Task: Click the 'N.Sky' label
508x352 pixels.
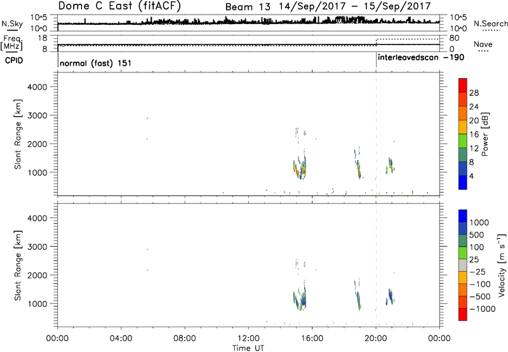Action: tap(12, 24)
